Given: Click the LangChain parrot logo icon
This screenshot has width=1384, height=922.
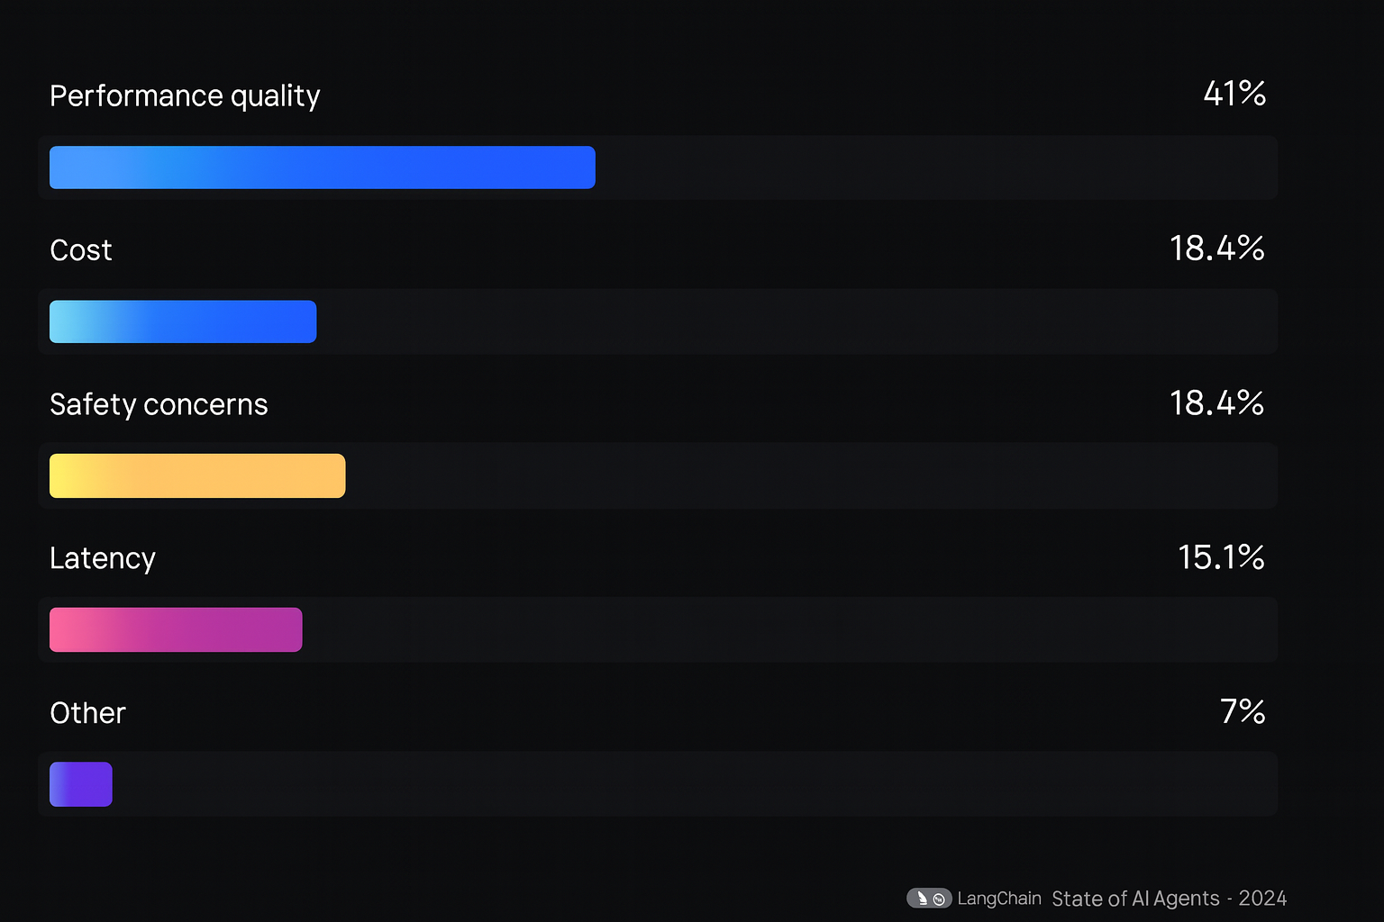Looking at the screenshot, I should 929,899.
